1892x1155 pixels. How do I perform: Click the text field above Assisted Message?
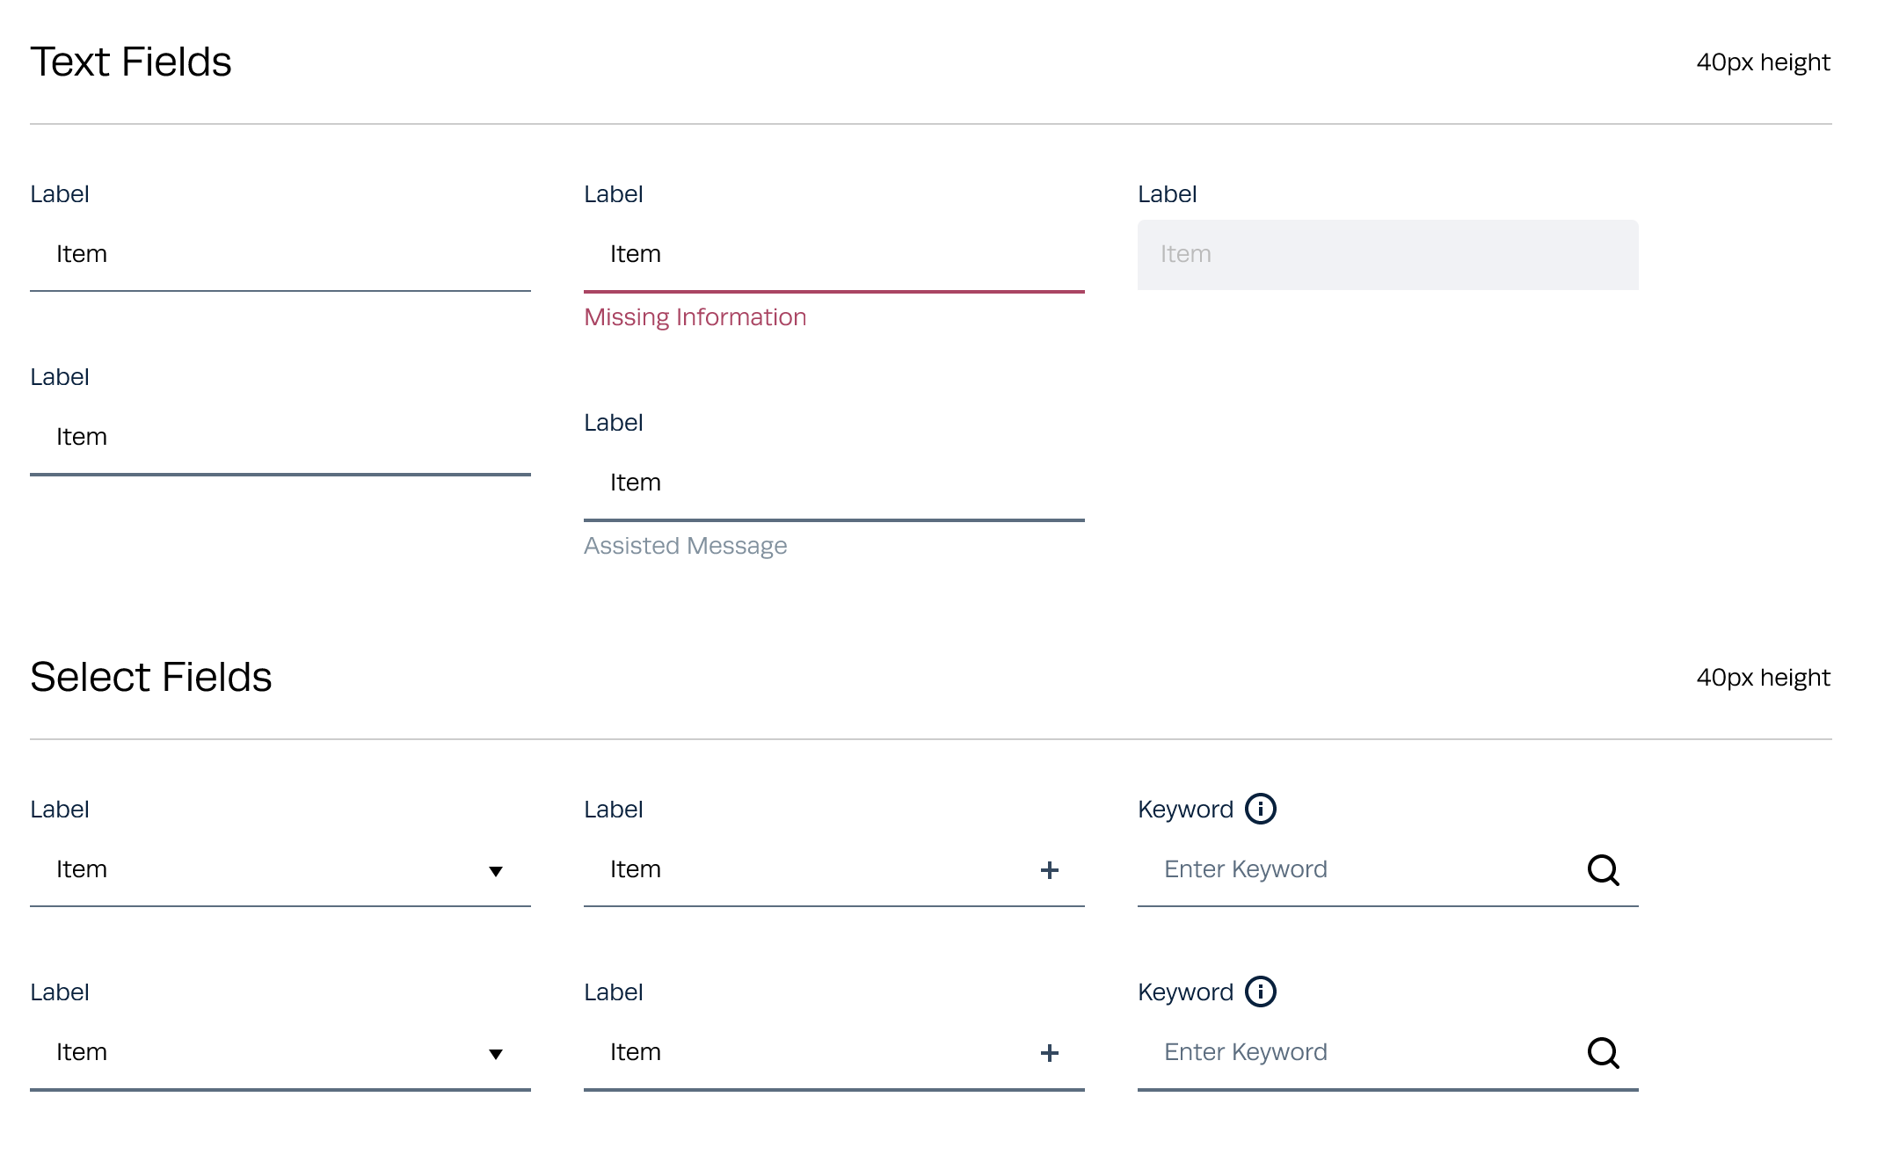(833, 483)
